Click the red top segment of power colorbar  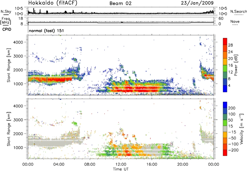coord(225,41)
